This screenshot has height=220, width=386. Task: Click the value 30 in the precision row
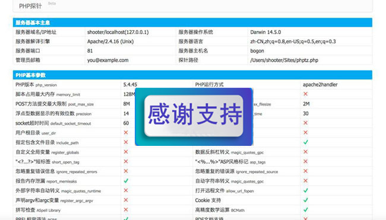(x=305, y=114)
